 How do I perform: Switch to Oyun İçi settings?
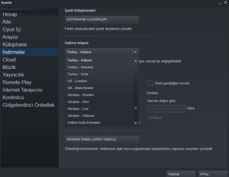[30, 30]
